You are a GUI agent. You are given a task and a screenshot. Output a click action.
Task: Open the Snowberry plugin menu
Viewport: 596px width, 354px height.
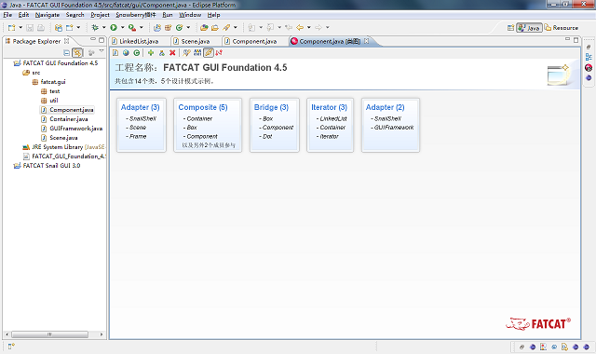click(136, 15)
